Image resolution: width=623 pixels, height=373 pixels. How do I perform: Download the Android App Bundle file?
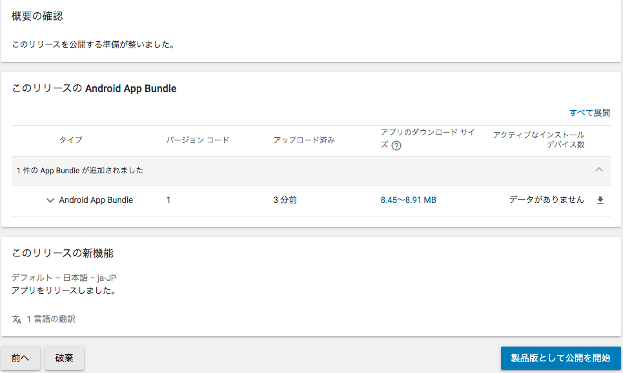coord(600,200)
